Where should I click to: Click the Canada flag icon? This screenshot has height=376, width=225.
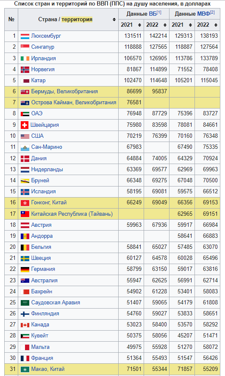25,325
